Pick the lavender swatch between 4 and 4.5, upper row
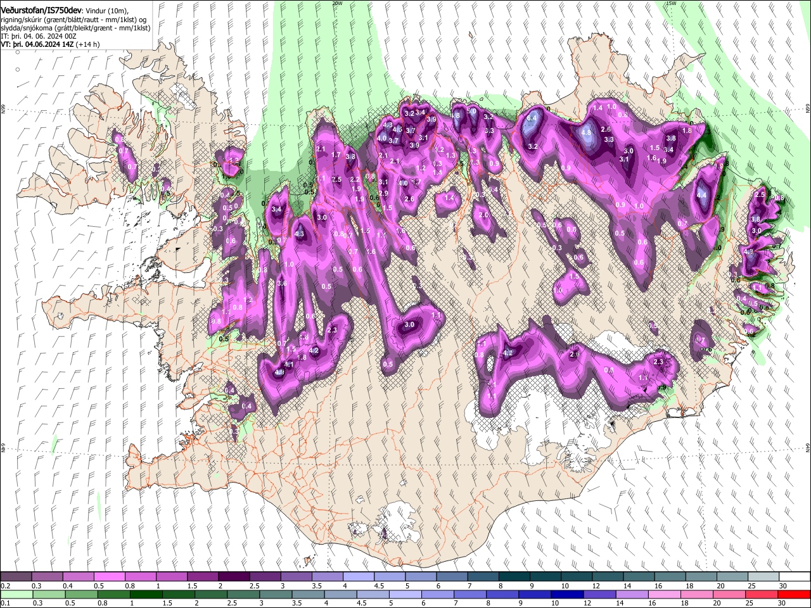 click(x=357, y=577)
